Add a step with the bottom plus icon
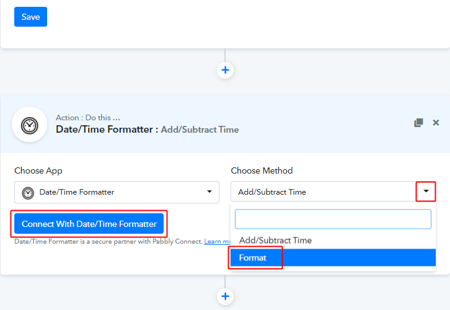 coord(225,296)
